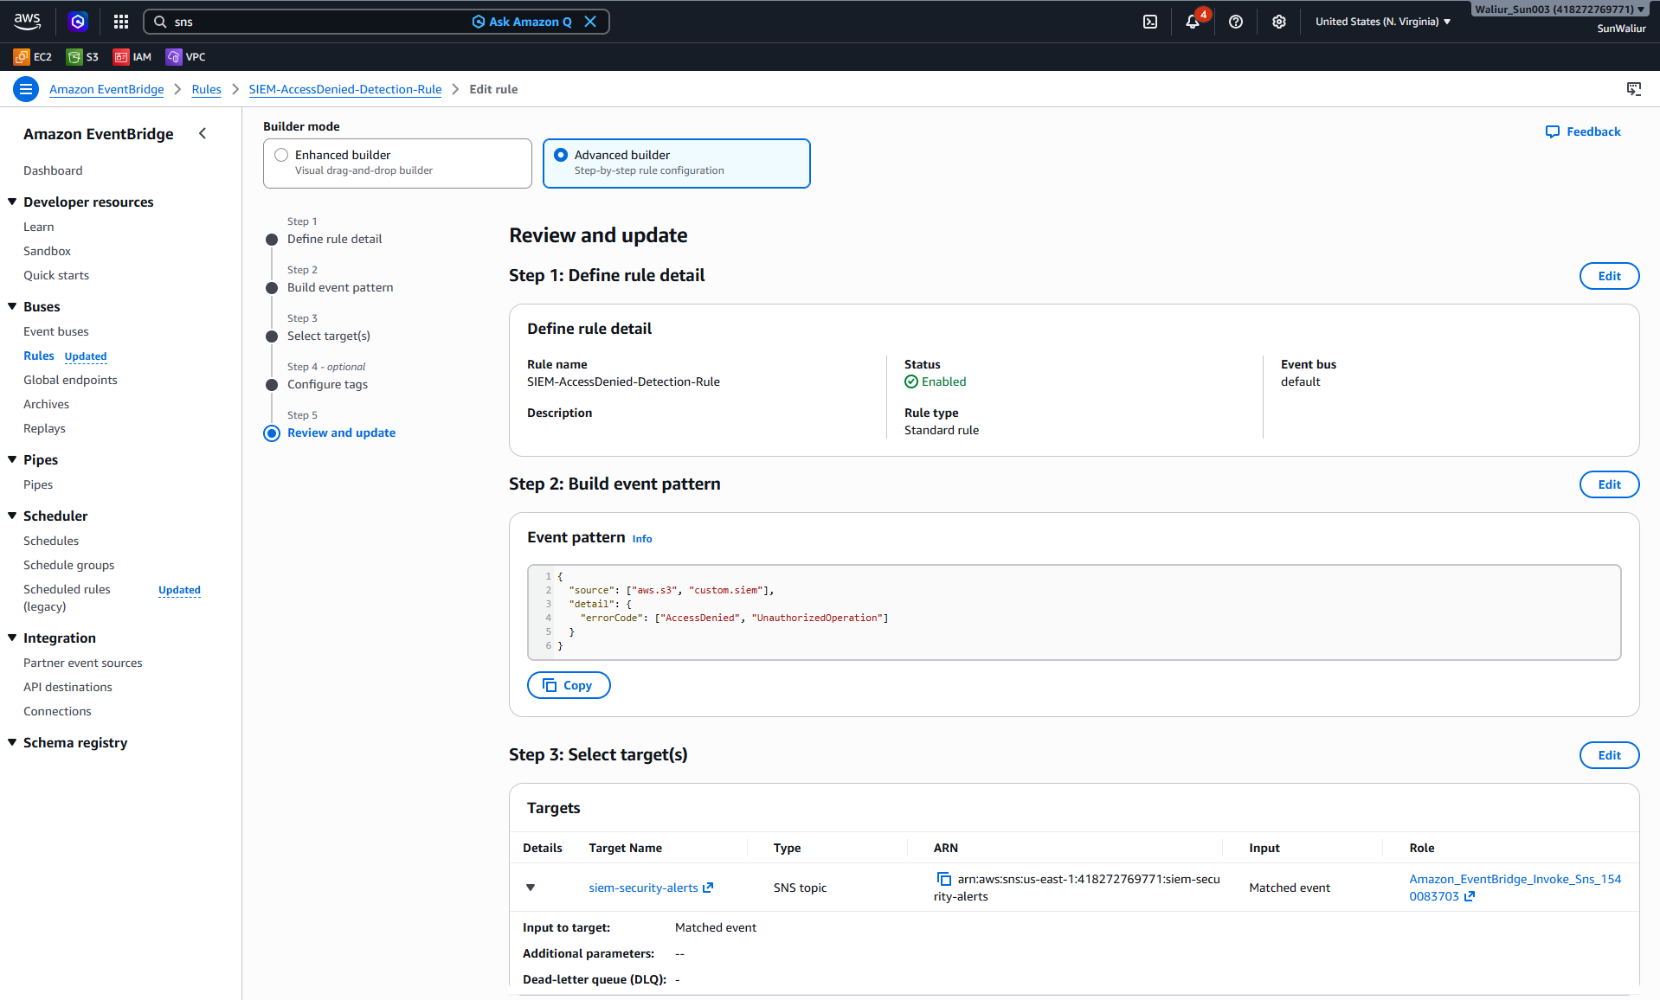Open Learn in the sidebar
The image size is (1660, 1000).
pyautogui.click(x=38, y=227)
